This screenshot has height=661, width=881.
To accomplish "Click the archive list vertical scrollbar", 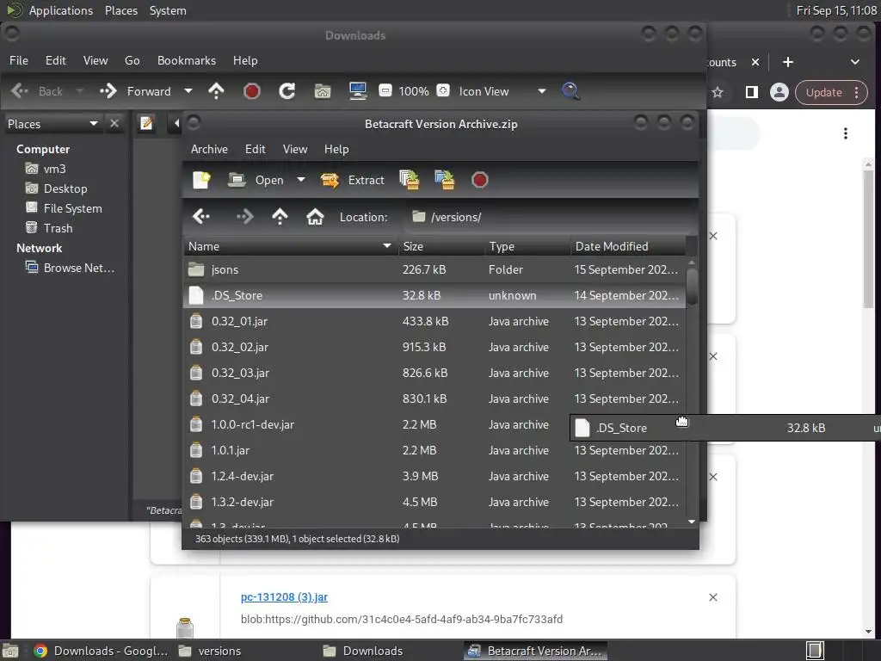I will [692, 287].
